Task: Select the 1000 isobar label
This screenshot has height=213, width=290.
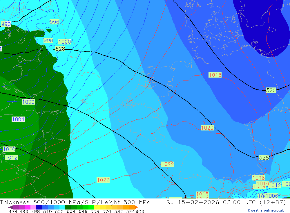Action: click(65, 42)
